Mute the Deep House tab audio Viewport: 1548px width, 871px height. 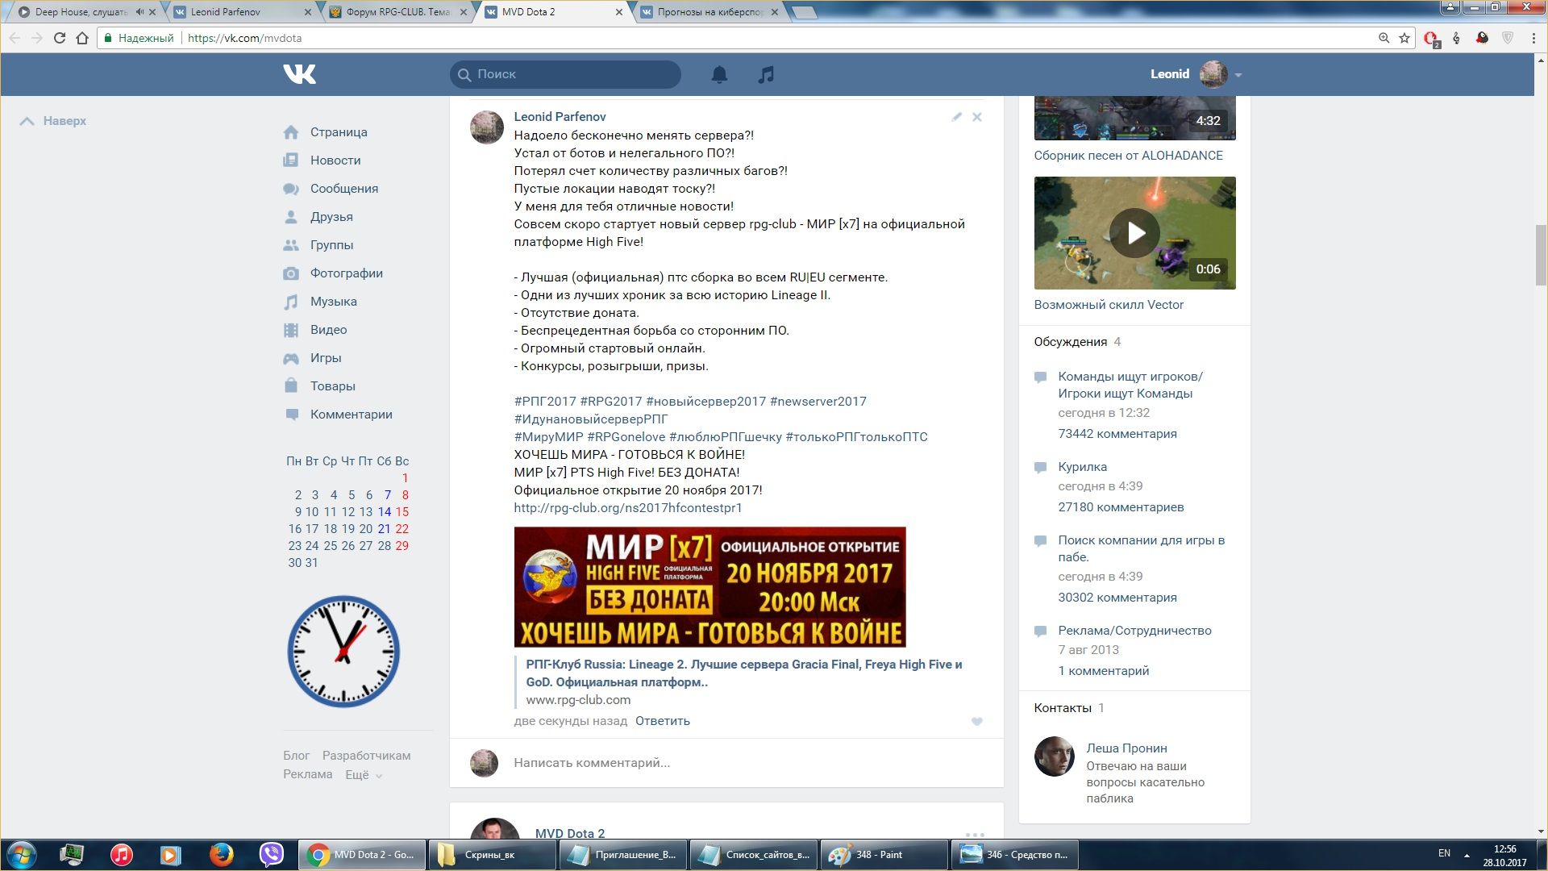[x=139, y=12]
